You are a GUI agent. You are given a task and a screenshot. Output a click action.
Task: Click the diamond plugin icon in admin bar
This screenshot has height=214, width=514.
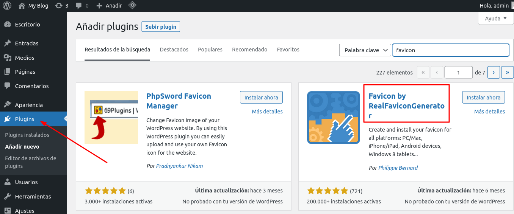tap(132, 6)
